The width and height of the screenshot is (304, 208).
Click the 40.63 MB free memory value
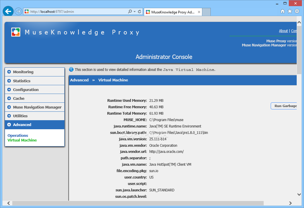pyautogui.click(x=156, y=107)
